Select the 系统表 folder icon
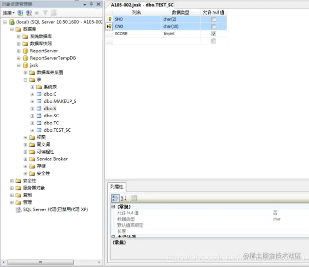 pyautogui.click(x=39, y=87)
